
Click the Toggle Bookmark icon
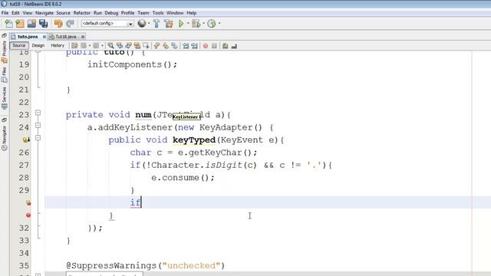(x=174, y=46)
